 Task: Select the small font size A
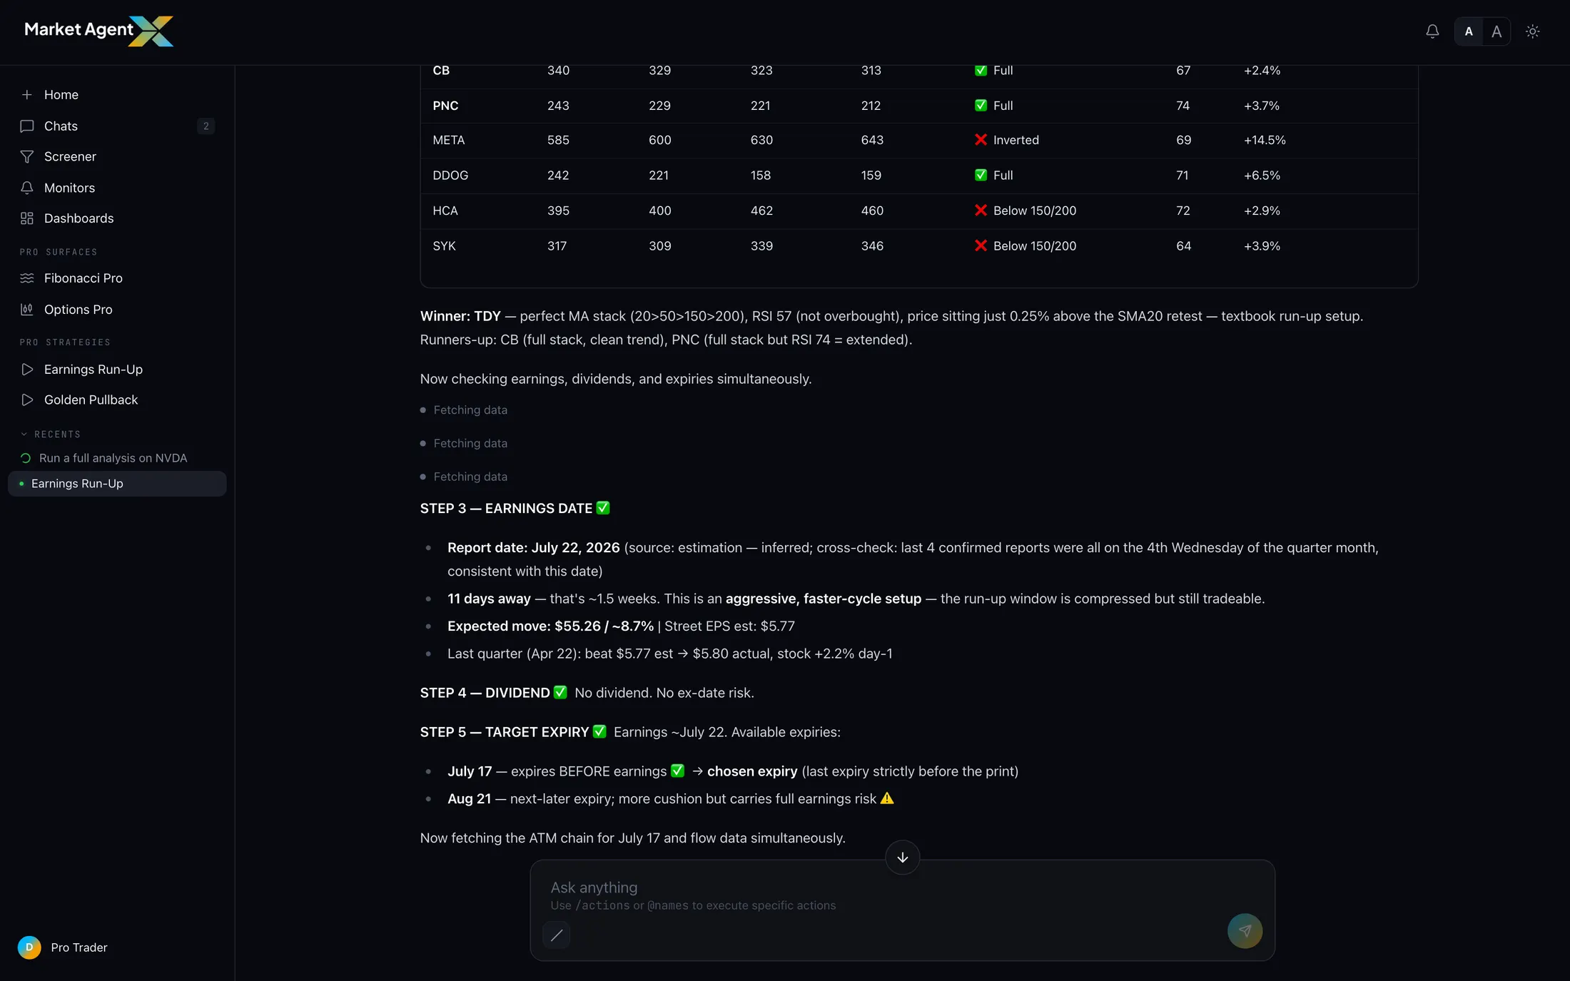tap(1469, 31)
